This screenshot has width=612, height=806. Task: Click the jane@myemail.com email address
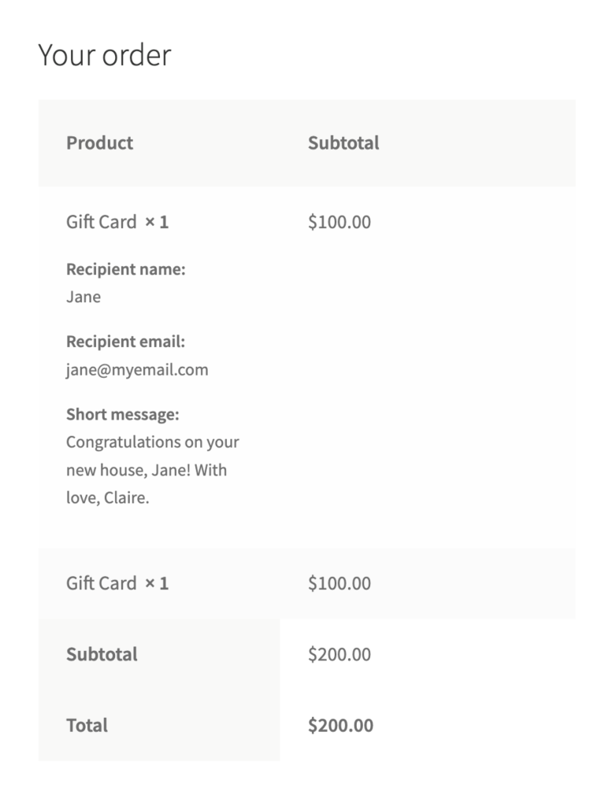click(x=137, y=369)
